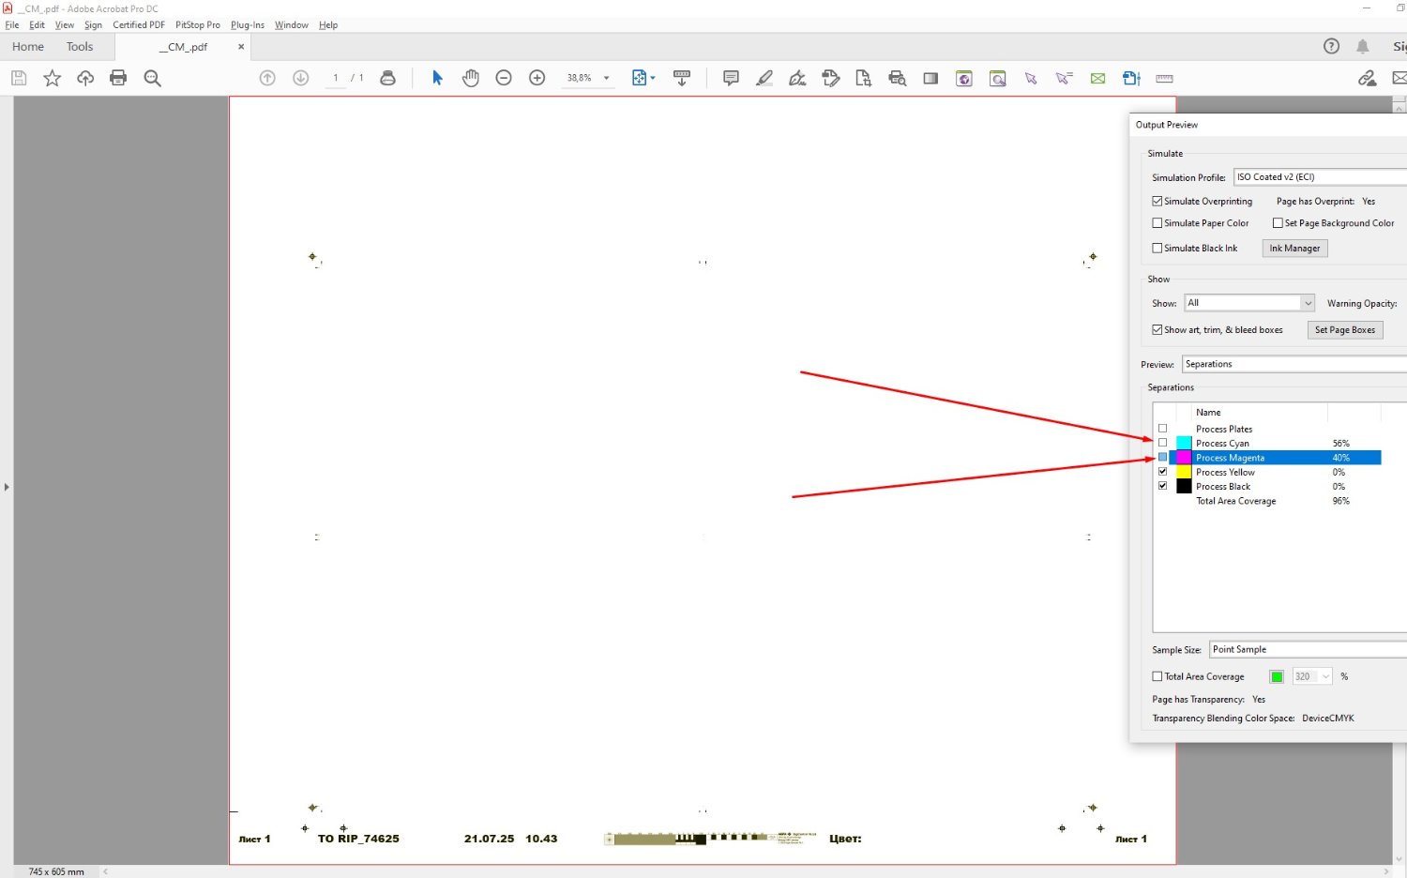Select the Measure ruler tool
This screenshot has height=878, width=1407.
(x=1165, y=78)
